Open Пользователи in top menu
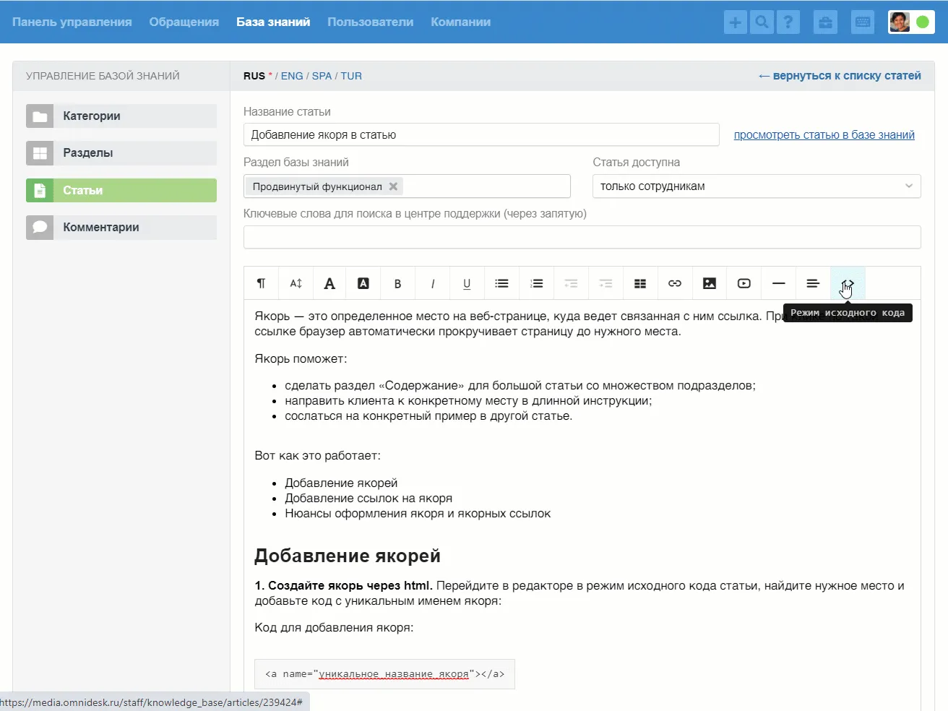Screen dimensions: 948x711 [x=371, y=22]
